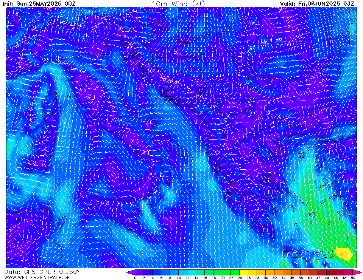Click the purple left arrow of the color bar
363x280 pixels.
coord(130,272)
